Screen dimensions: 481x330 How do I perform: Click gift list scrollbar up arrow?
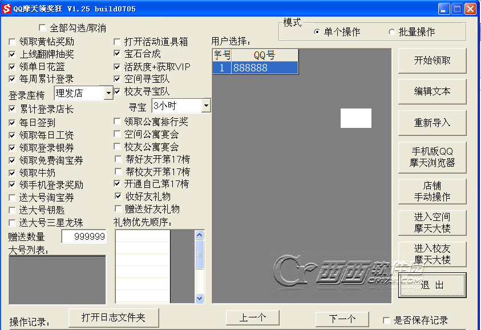point(199,235)
